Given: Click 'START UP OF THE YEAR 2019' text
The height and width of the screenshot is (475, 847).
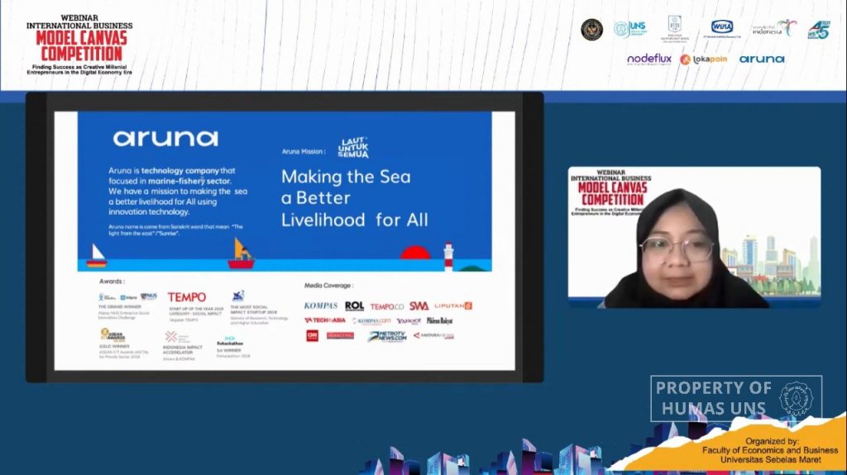Looking at the screenshot, I should point(196,309).
